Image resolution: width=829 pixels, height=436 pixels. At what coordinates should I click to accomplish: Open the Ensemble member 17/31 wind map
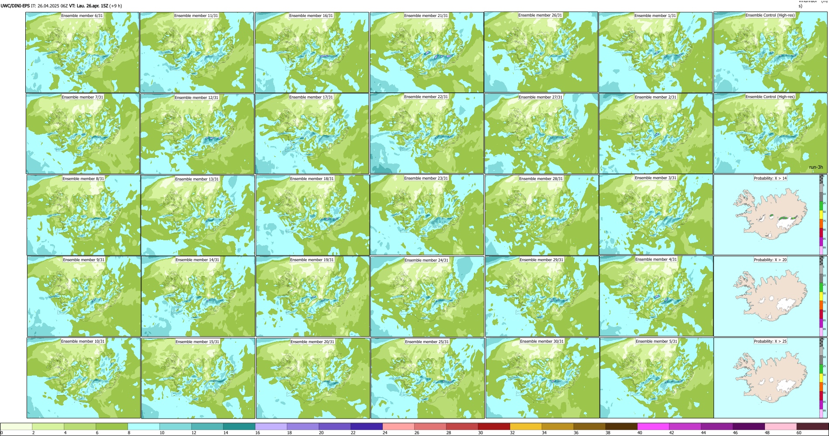click(312, 133)
